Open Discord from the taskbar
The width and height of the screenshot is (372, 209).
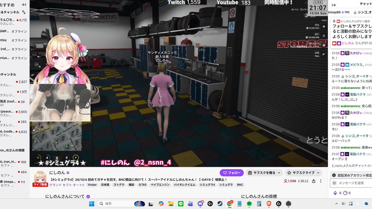point(200,204)
